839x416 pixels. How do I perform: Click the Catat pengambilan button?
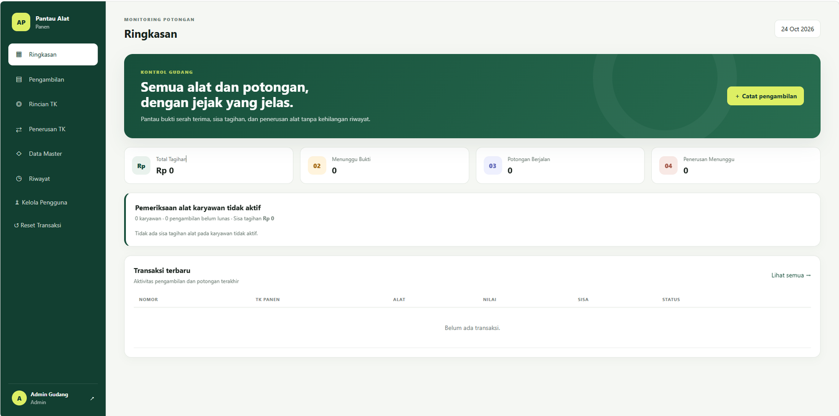(765, 96)
